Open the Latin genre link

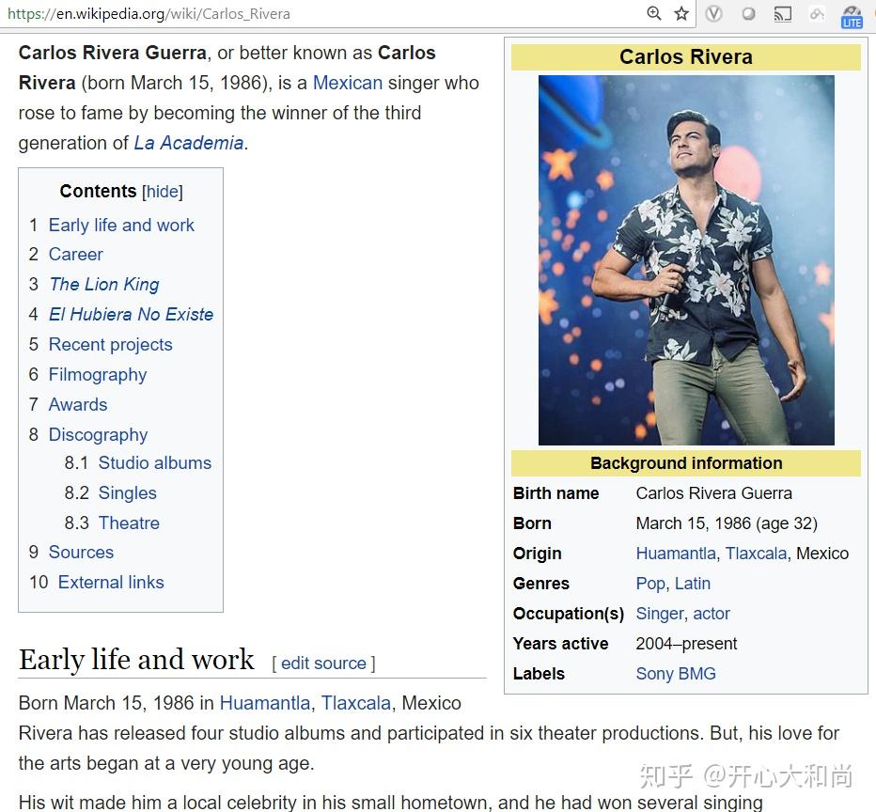pos(693,584)
